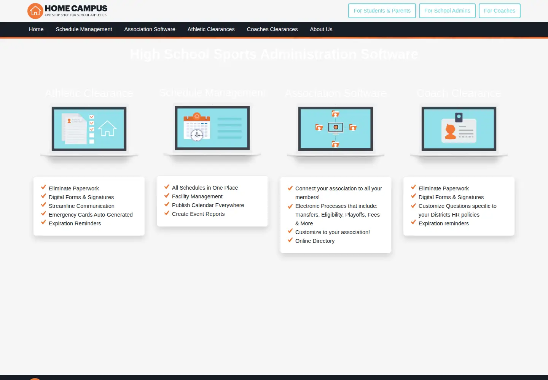Viewport: 548px width, 380px height.
Task: Click "Expiration Reminders" below Emergency Cards Auto-Generated
Action: (x=75, y=223)
